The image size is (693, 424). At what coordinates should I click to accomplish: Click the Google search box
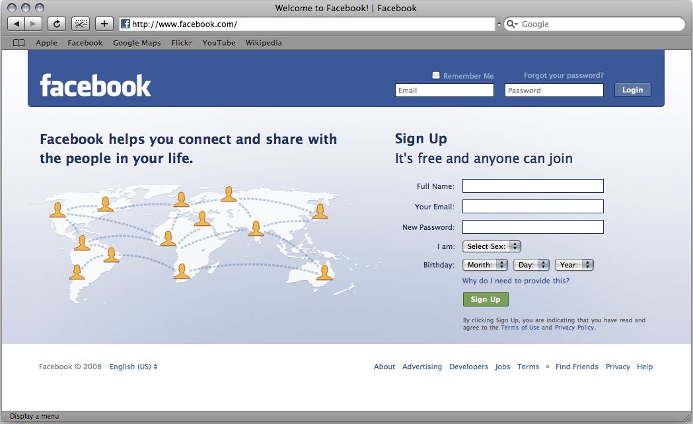pyautogui.click(x=595, y=24)
